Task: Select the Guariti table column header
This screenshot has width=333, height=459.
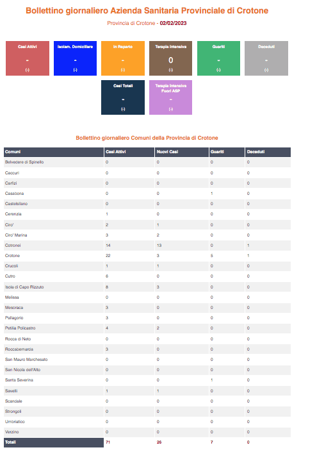Action: pos(227,152)
